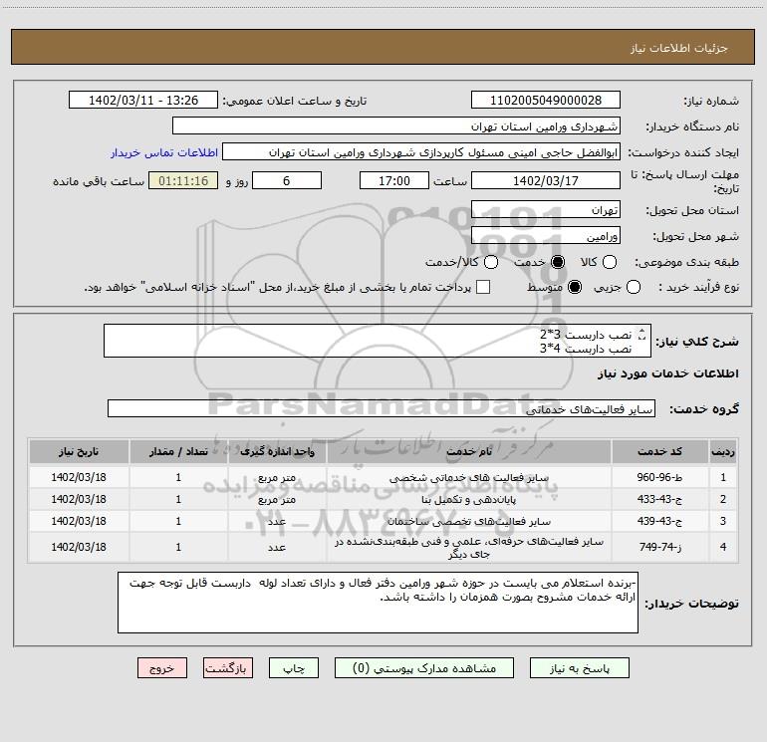Click the unit عدد in row 3
Image resolution: width=767 pixels, height=742 pixels.
point(277,522)
